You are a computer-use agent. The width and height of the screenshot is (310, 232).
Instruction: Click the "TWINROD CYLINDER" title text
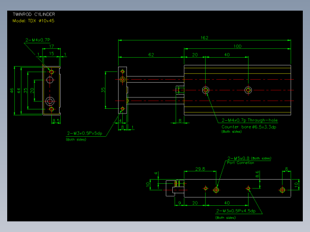pyautogui.click(x=34, y=14)
